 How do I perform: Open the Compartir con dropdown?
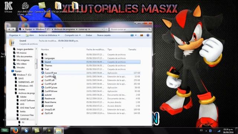[x=73, y=35]
